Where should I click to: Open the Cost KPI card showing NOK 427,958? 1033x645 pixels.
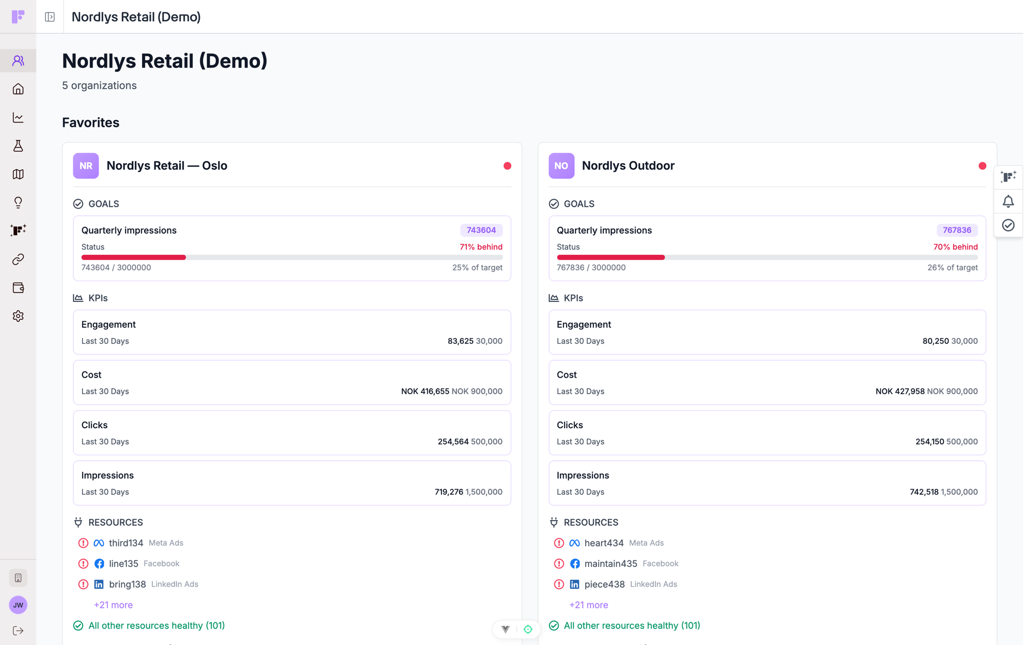767,382
